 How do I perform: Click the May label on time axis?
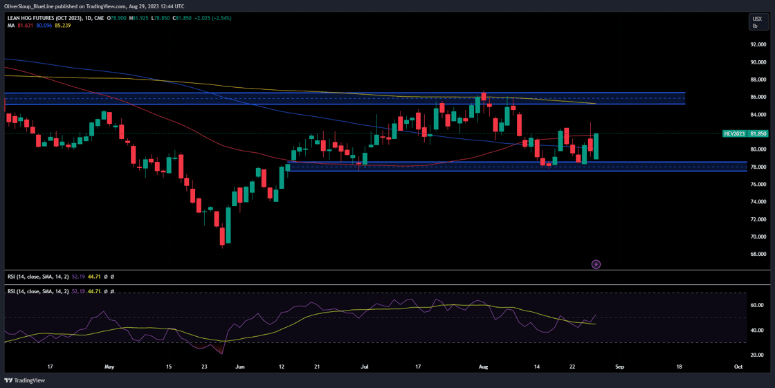pos(110,367)
